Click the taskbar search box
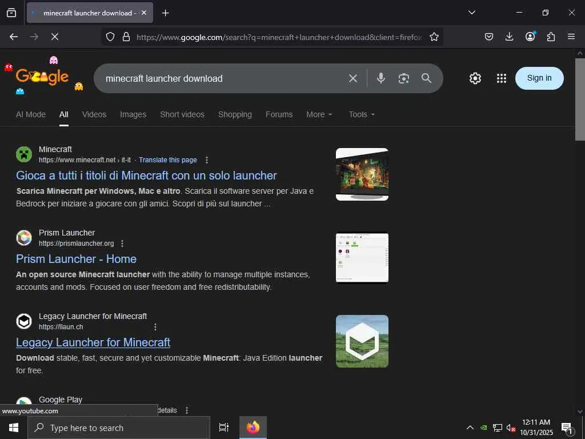This screenshot has height=439, width=585. 119,428
